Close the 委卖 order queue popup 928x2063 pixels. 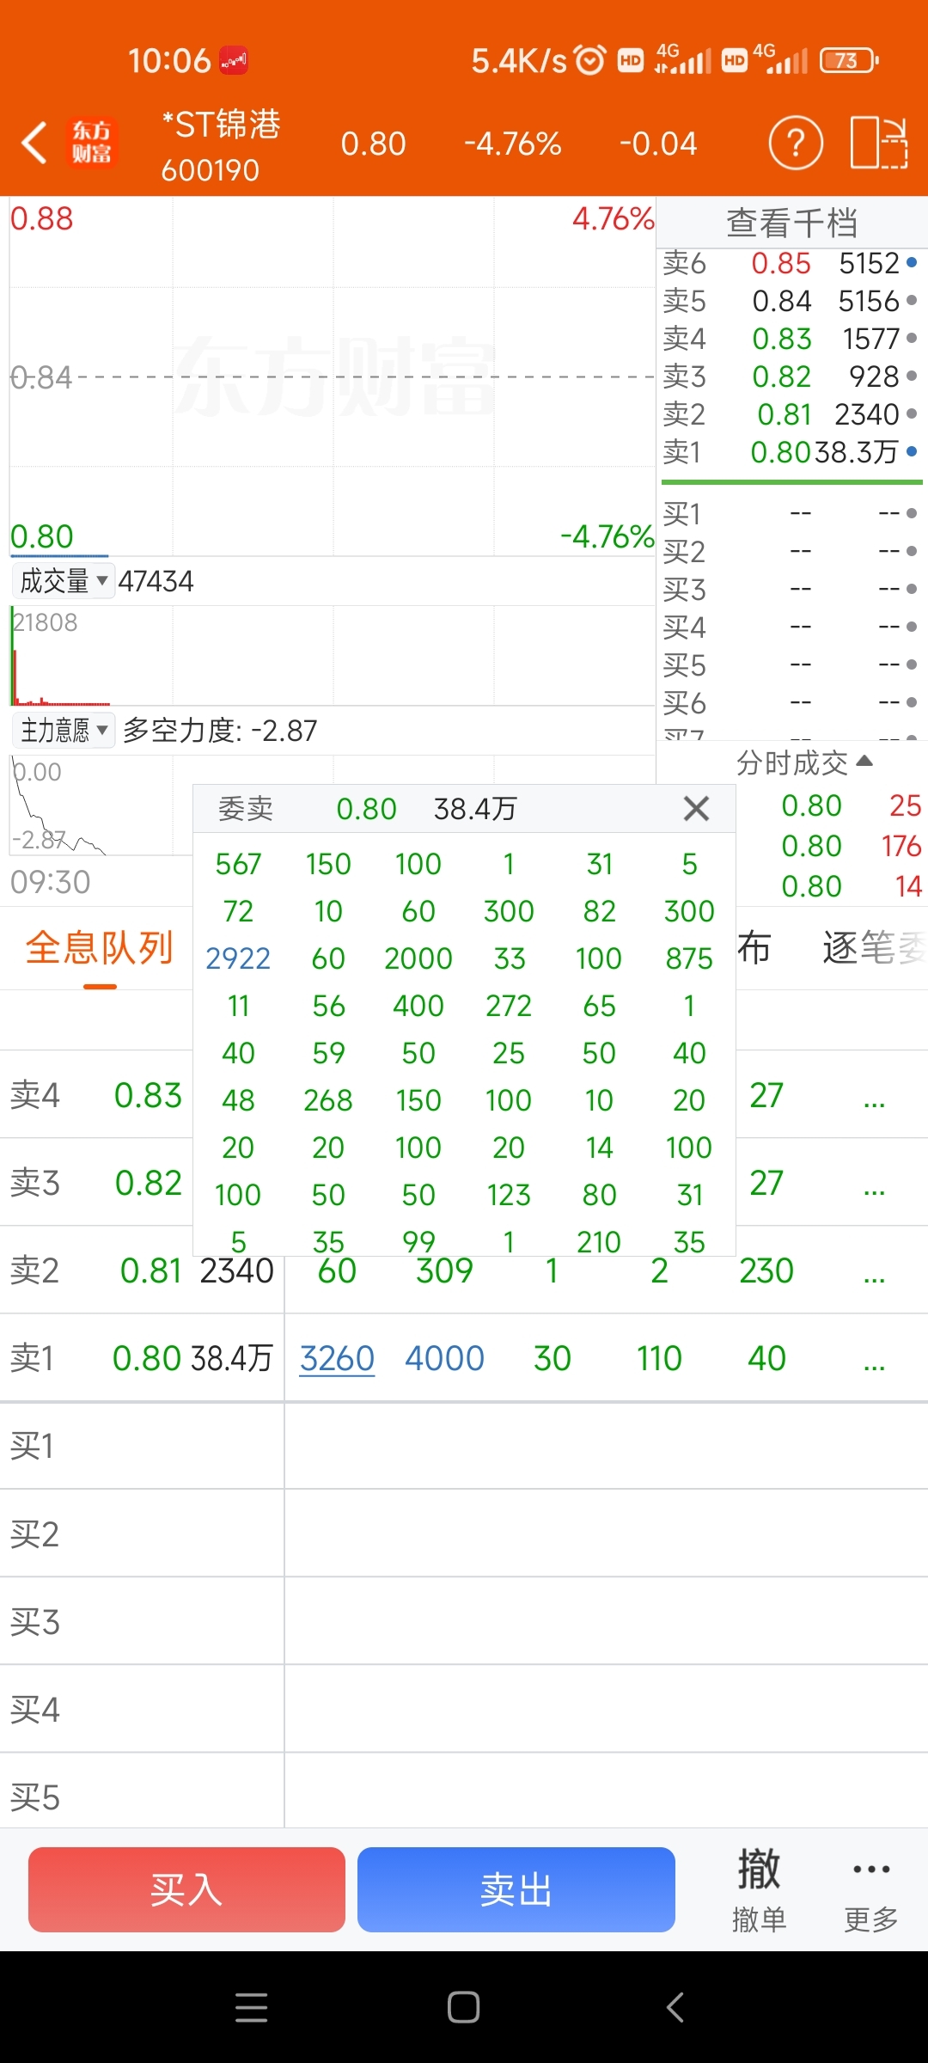pos(696,808)
